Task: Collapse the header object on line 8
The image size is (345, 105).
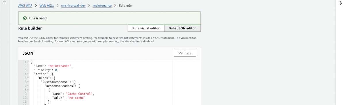Action: [x=28, y=90]
